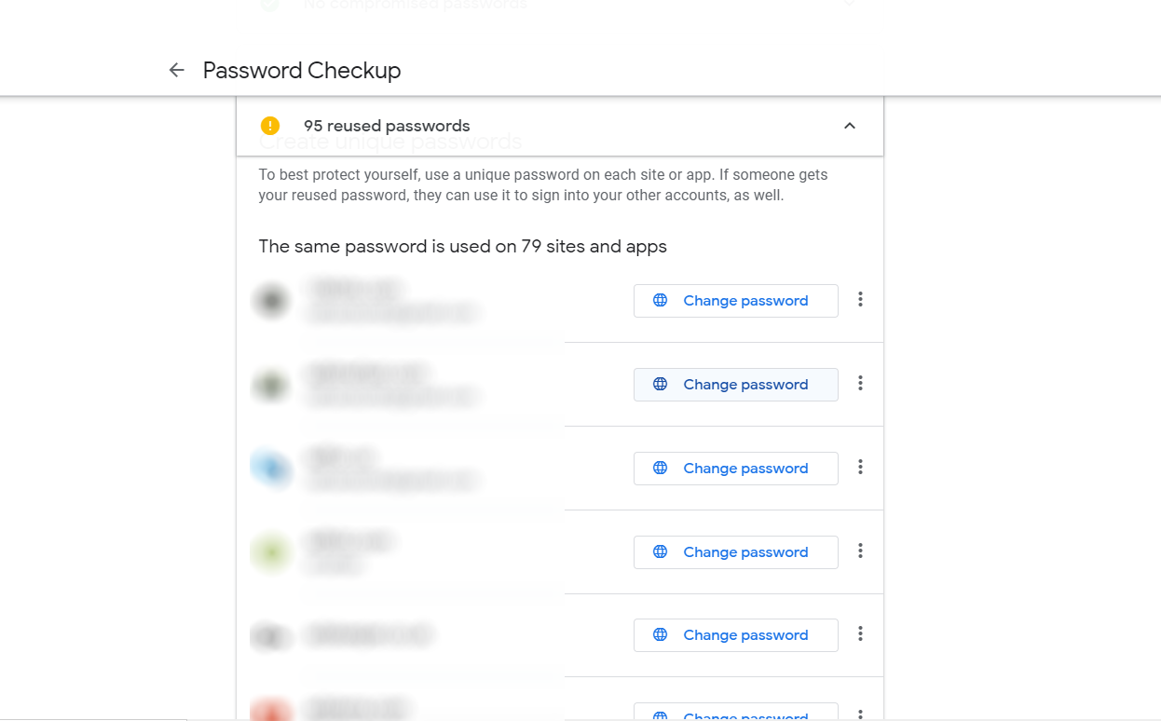Select the blurred site name of fifth entry
The width and height of the screenshot is (1161, 721).
(x=369, y=635)
